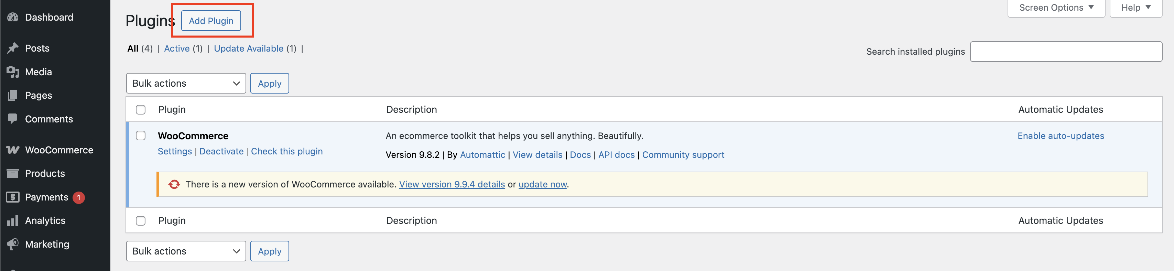Click the Products archive box icon
1174x271 pixels.
point(13,174)
